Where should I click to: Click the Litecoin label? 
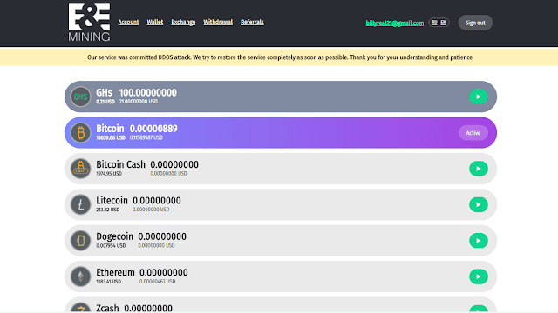point(112,201)
